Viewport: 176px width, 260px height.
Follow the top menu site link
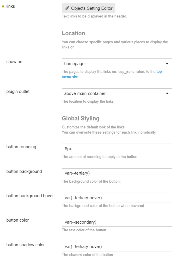[112, 74]
